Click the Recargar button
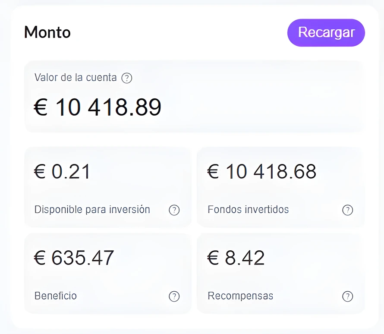The width and height of the screenshot is (384, 334). 326,32
